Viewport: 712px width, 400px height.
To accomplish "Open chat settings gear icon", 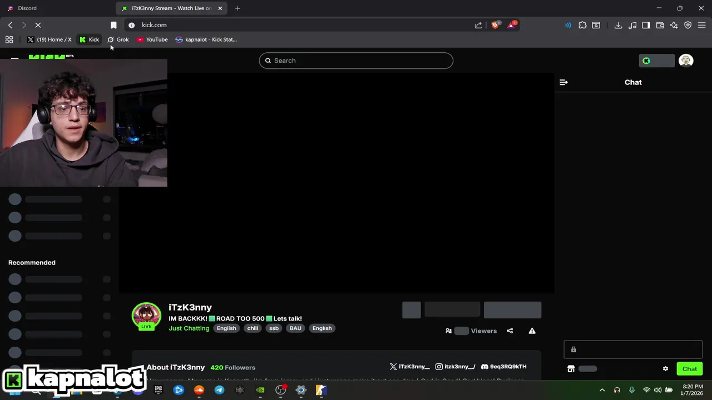I will (x=665, y=369).
